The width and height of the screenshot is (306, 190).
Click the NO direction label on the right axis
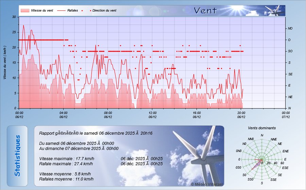(290, 28)
